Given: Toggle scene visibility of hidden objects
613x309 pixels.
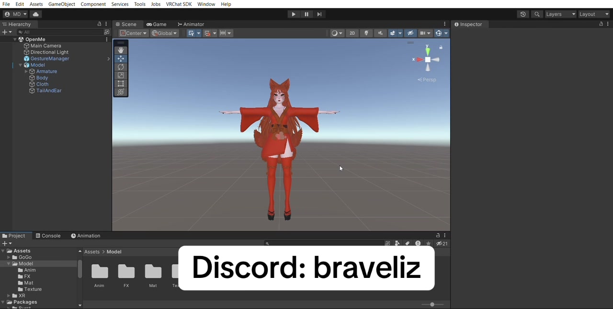Looking at the screenshot, I should click(410, 33).
